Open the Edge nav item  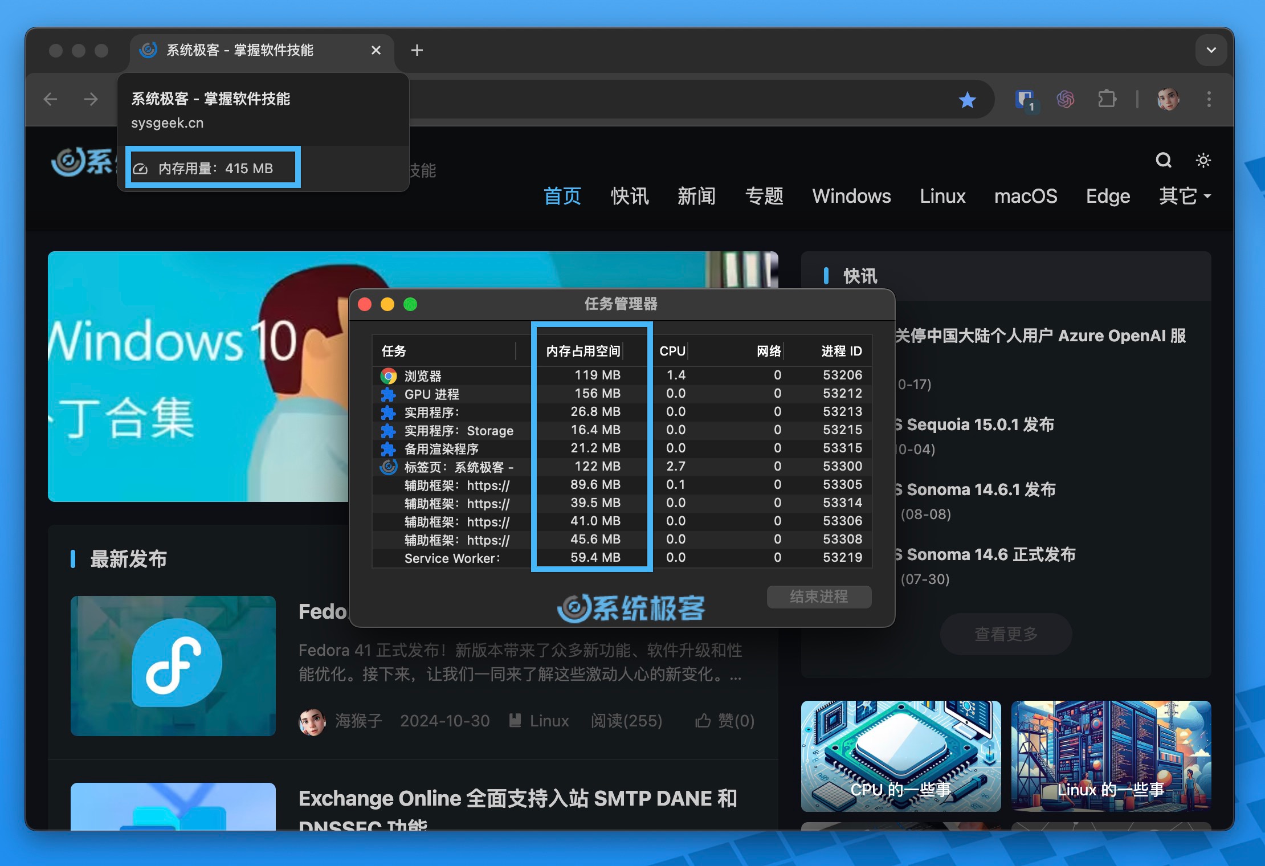point(1108,196)
